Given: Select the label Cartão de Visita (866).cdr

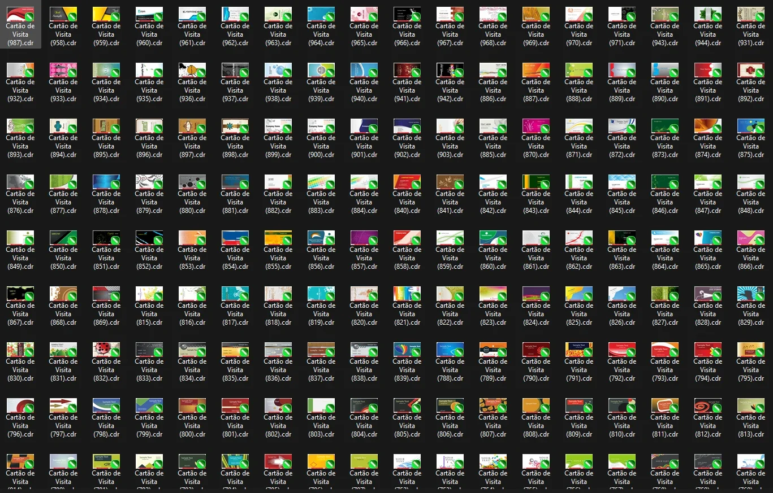Looking at the screenshot, I should point(751,258).
